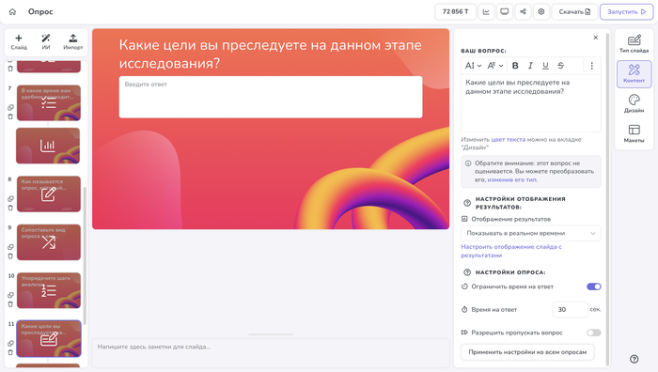Image resolution: width=658 pixels, height=372 pixels.
Task: Duplicate slide 10
Action: tap(10, 295)
